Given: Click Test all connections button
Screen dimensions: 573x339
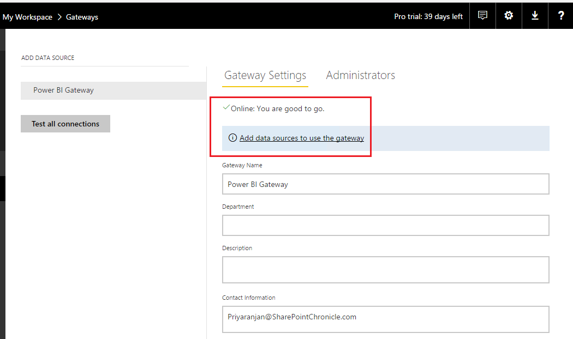Looking at the screenshot, I should click(x=65, y=124).
